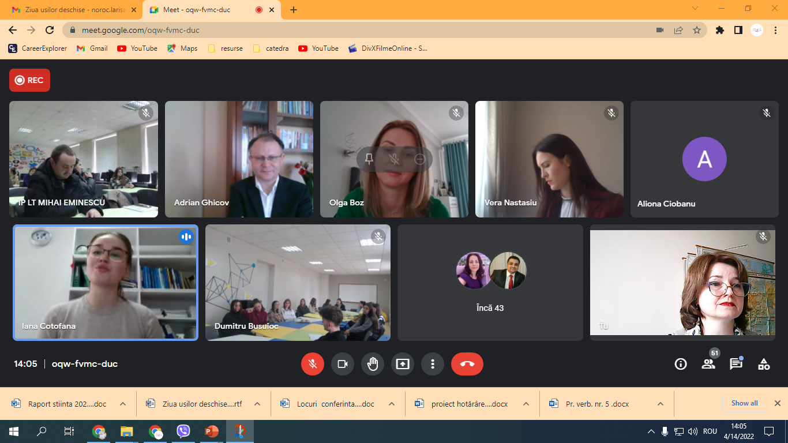Expand options for Locuri conferinta download

392,404
